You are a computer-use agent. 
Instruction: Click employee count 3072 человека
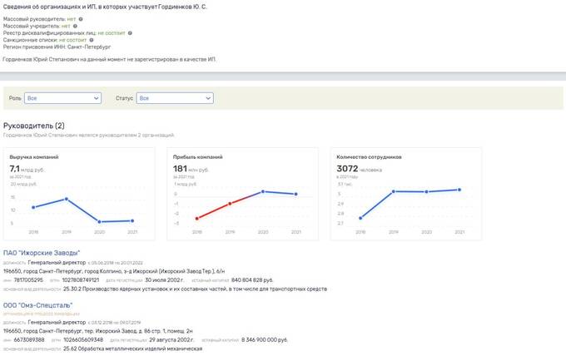click(x=360, y=169)
